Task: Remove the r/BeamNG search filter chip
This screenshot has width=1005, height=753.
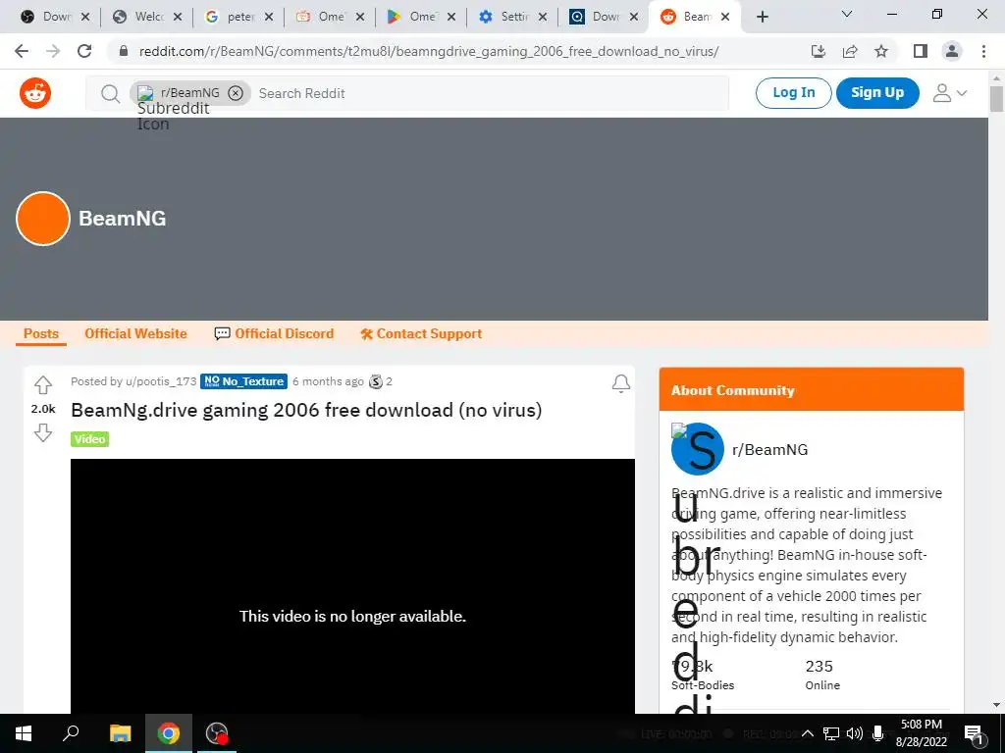Action: (236, 93)
